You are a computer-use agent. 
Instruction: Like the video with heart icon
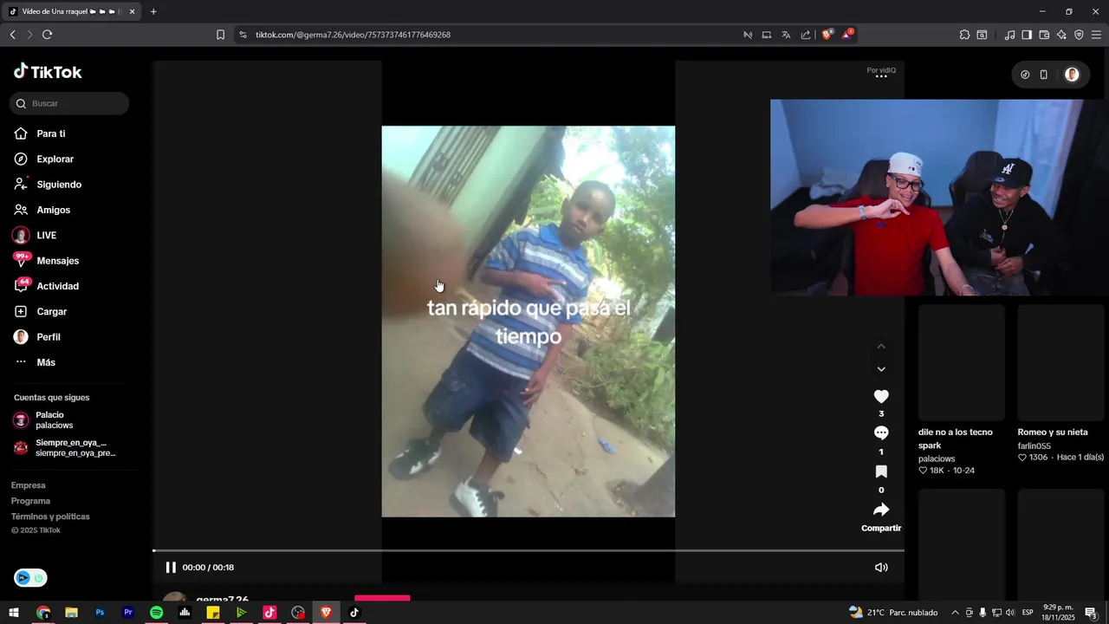click(881, 396)
